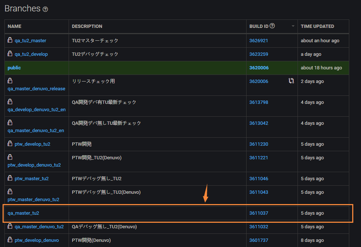
Task: Open build ID 3613042
Action: pyautogui.click(x=259, y=123)
